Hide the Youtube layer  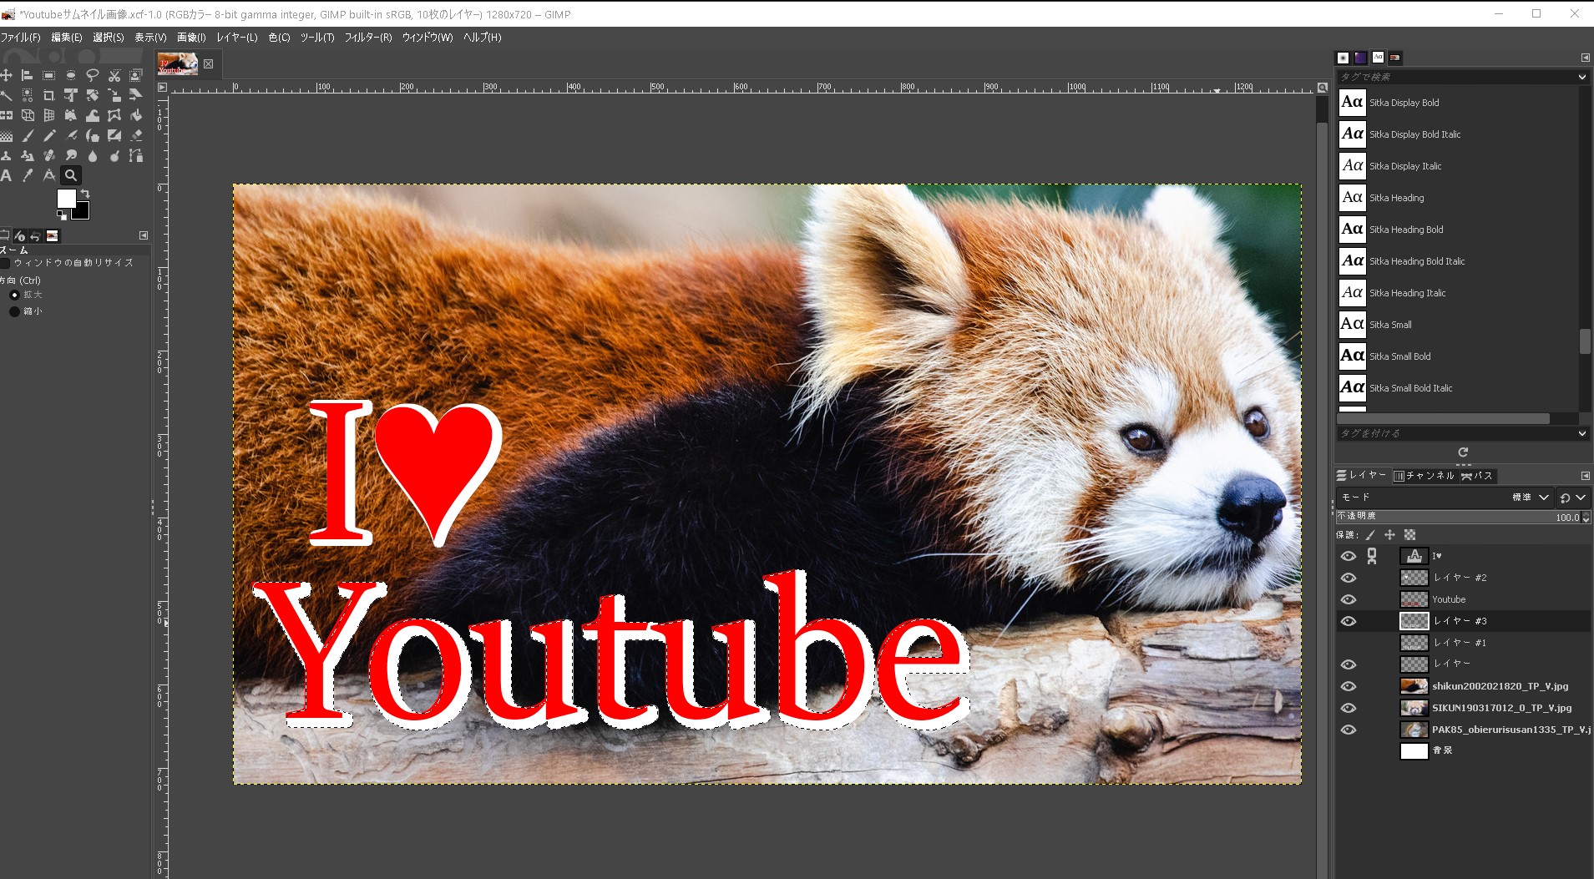pos(1349,599)
